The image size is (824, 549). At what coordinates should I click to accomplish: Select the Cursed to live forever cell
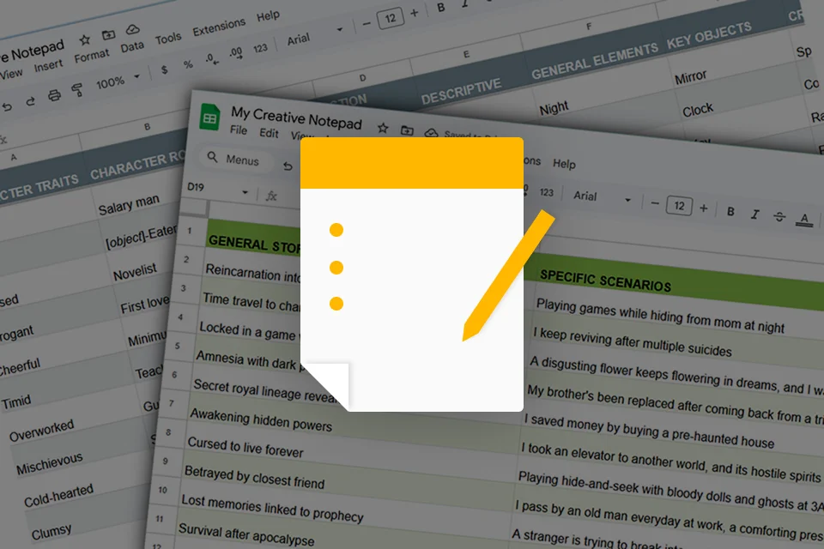pyautogui.click(x=245, y=447)
